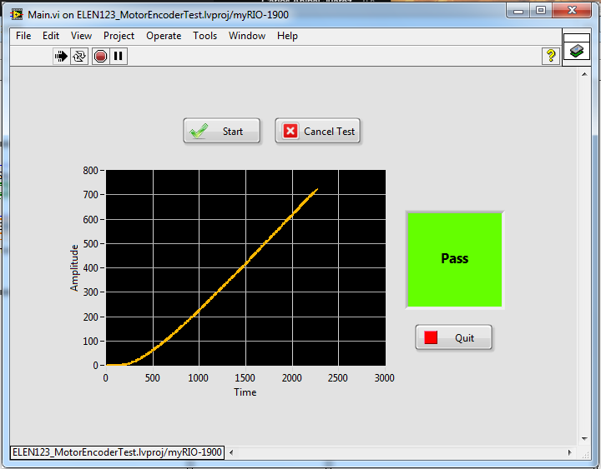
Task: Click the ELEN123_MotorEncoderTest.lvproj/myRIO-1900 status label
Action: [x=118, y=452]
